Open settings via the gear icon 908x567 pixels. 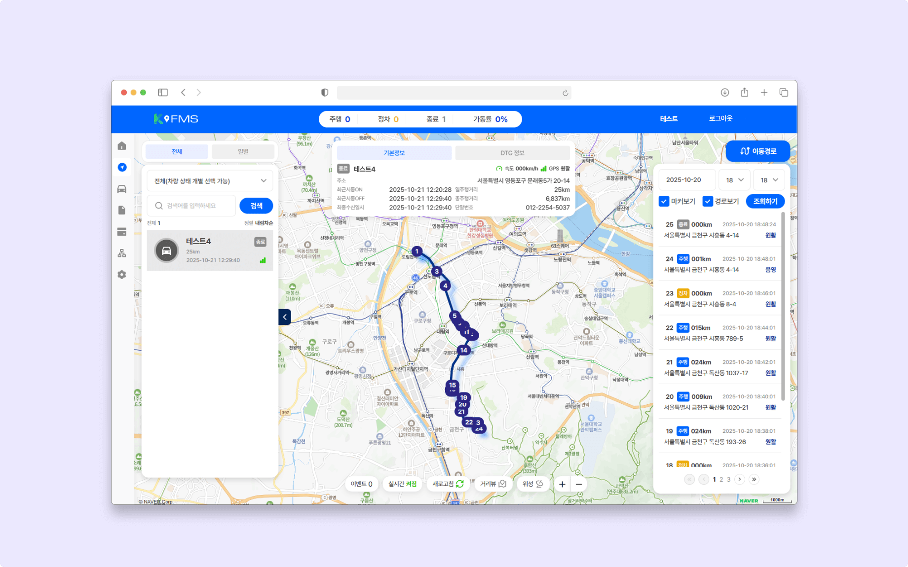coord(122,275)
